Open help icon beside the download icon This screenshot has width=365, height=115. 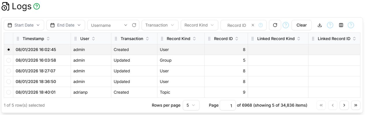click(x=330, y=25)
